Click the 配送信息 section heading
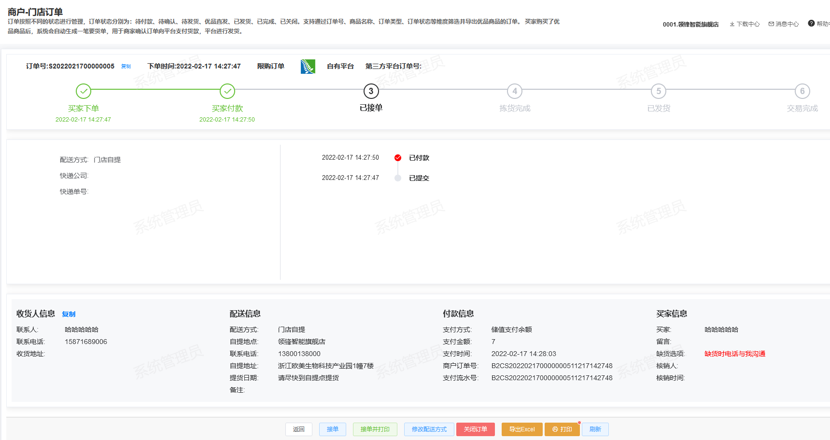Viewport: 830px width, 440px height. point(245,314)
